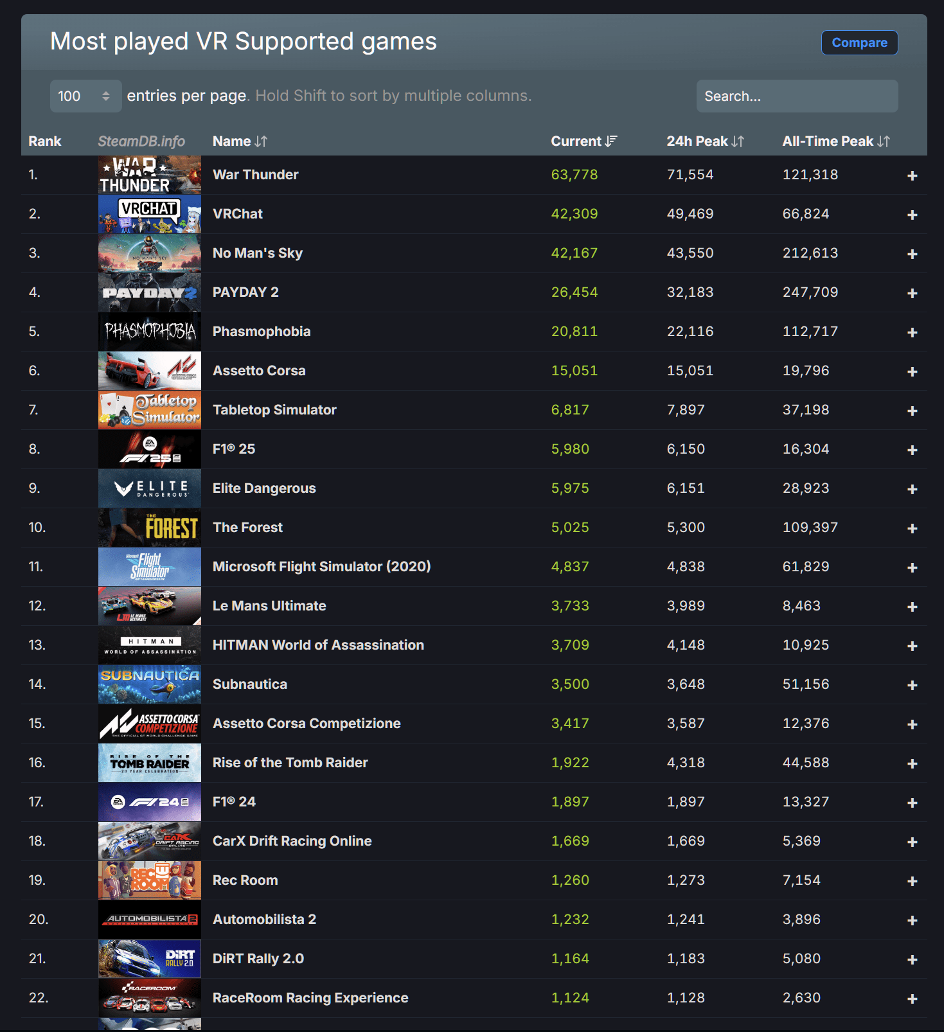Screen dimensions: 944x1032
Task: Add VRChat with plus icon
Action: pyautogui.click(x=912, y=215)
